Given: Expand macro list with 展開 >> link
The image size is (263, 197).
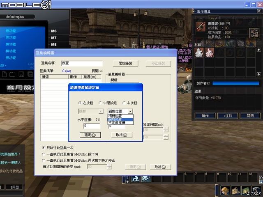Looking at the screenshot, I should point(97,71).
